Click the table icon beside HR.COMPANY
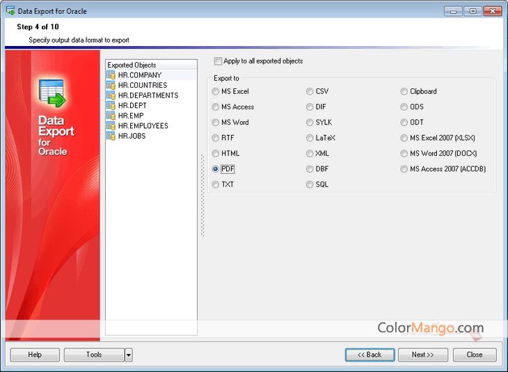This screenshot has height=372, width=508. coord(111,75)
